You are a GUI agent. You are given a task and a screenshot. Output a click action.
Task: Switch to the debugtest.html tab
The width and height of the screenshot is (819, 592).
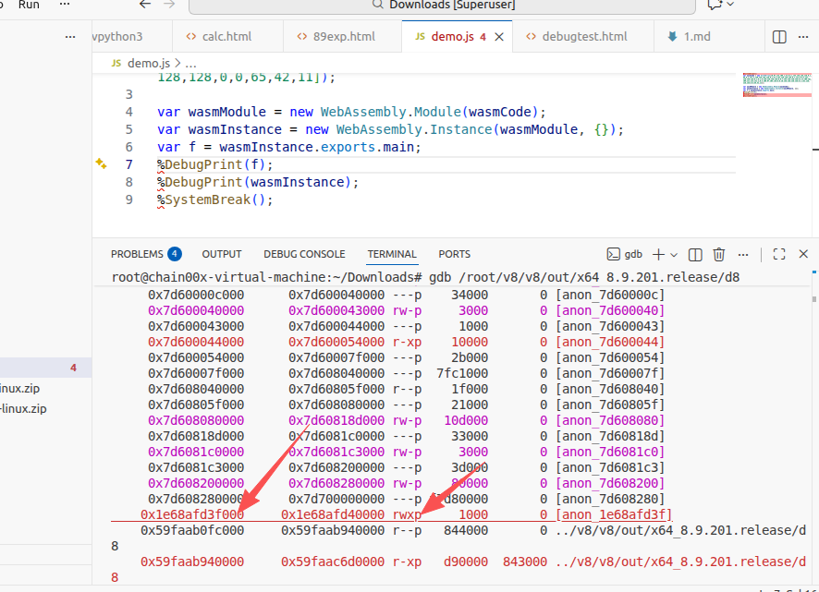tap(583, 37)
